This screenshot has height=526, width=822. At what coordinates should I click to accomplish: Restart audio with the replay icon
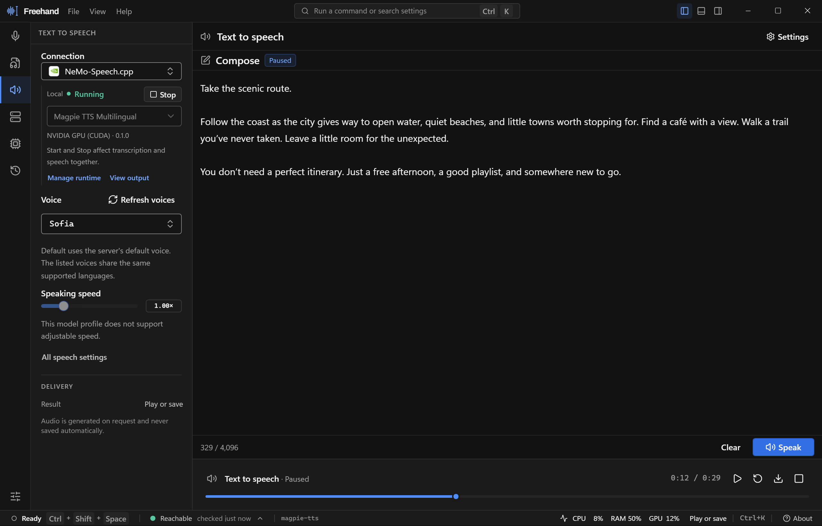[758, 479]
